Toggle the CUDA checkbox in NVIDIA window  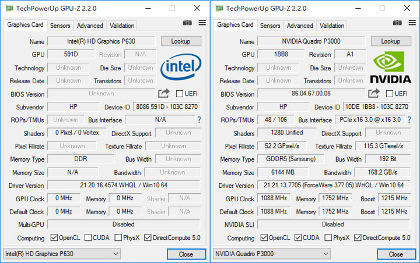(x=299, y=237)
